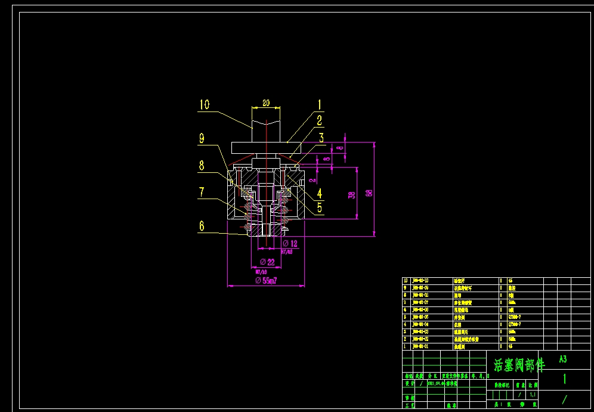Click material 45 in parts row 10
The width and height of the screenshot is (594, 412).
coord(511,281)
